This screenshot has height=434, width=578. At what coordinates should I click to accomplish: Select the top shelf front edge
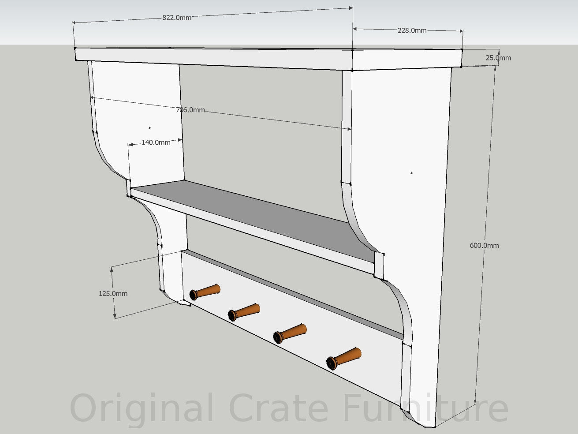(213, 58)
